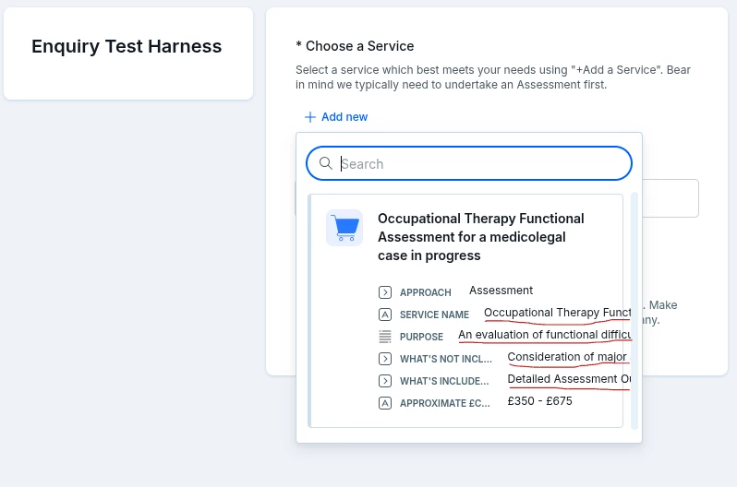Click the Assessment approach value
Screen dimensions: 737x487
(501, 291)
